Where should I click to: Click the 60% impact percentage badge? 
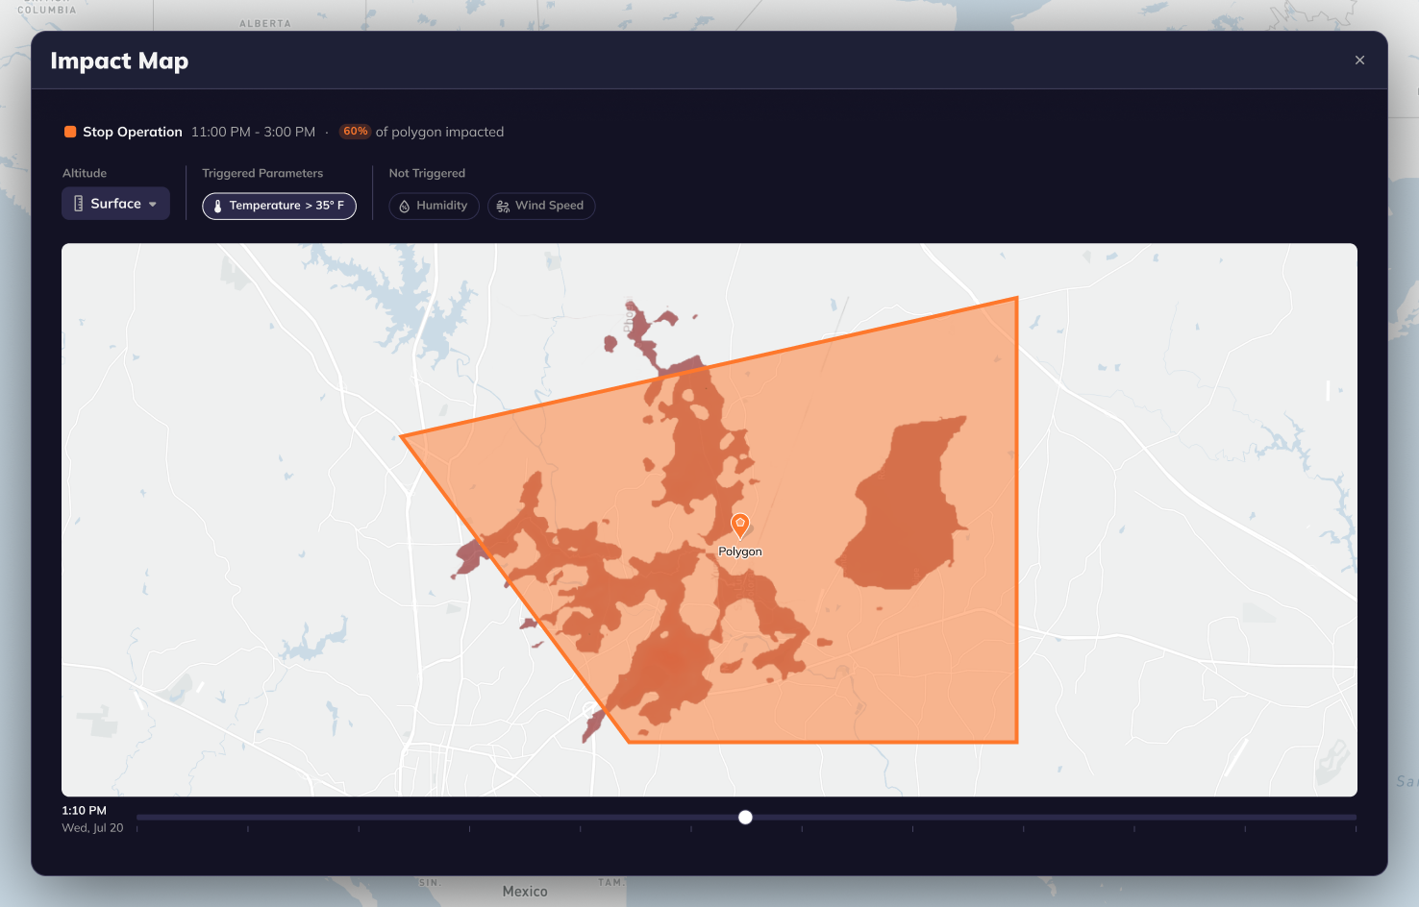coord(355,132)
